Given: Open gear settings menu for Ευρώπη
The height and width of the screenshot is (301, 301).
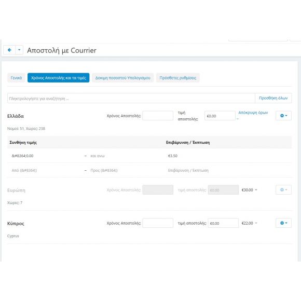Looking at the screenshot, I should 283,190.
